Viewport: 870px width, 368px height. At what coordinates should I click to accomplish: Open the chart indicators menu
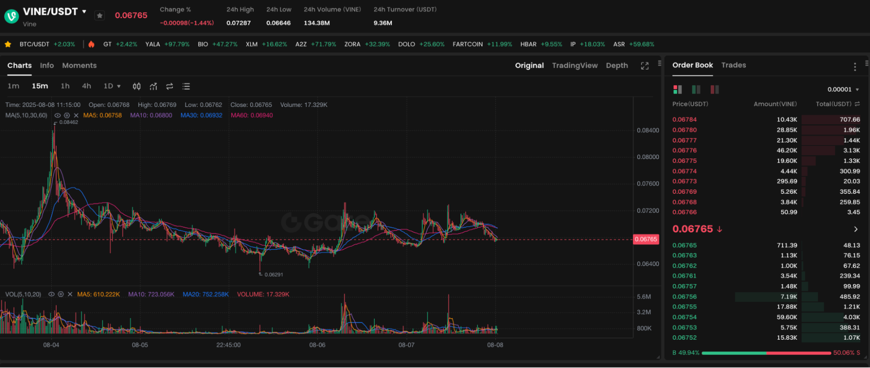click(x=153, y=86)
